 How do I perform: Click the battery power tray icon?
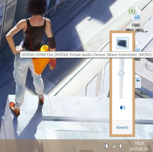(106, 146)
